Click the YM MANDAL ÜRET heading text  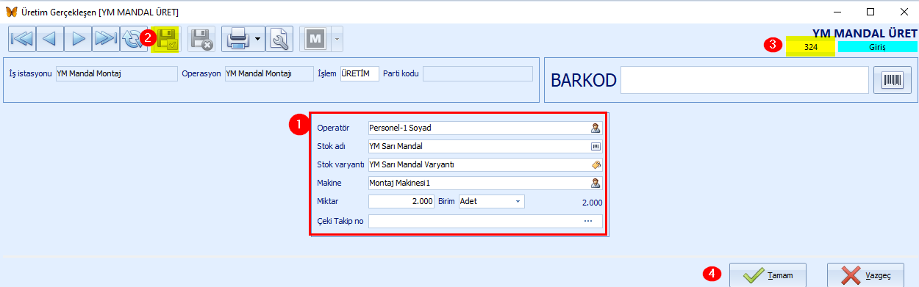(x=864, y=33)
